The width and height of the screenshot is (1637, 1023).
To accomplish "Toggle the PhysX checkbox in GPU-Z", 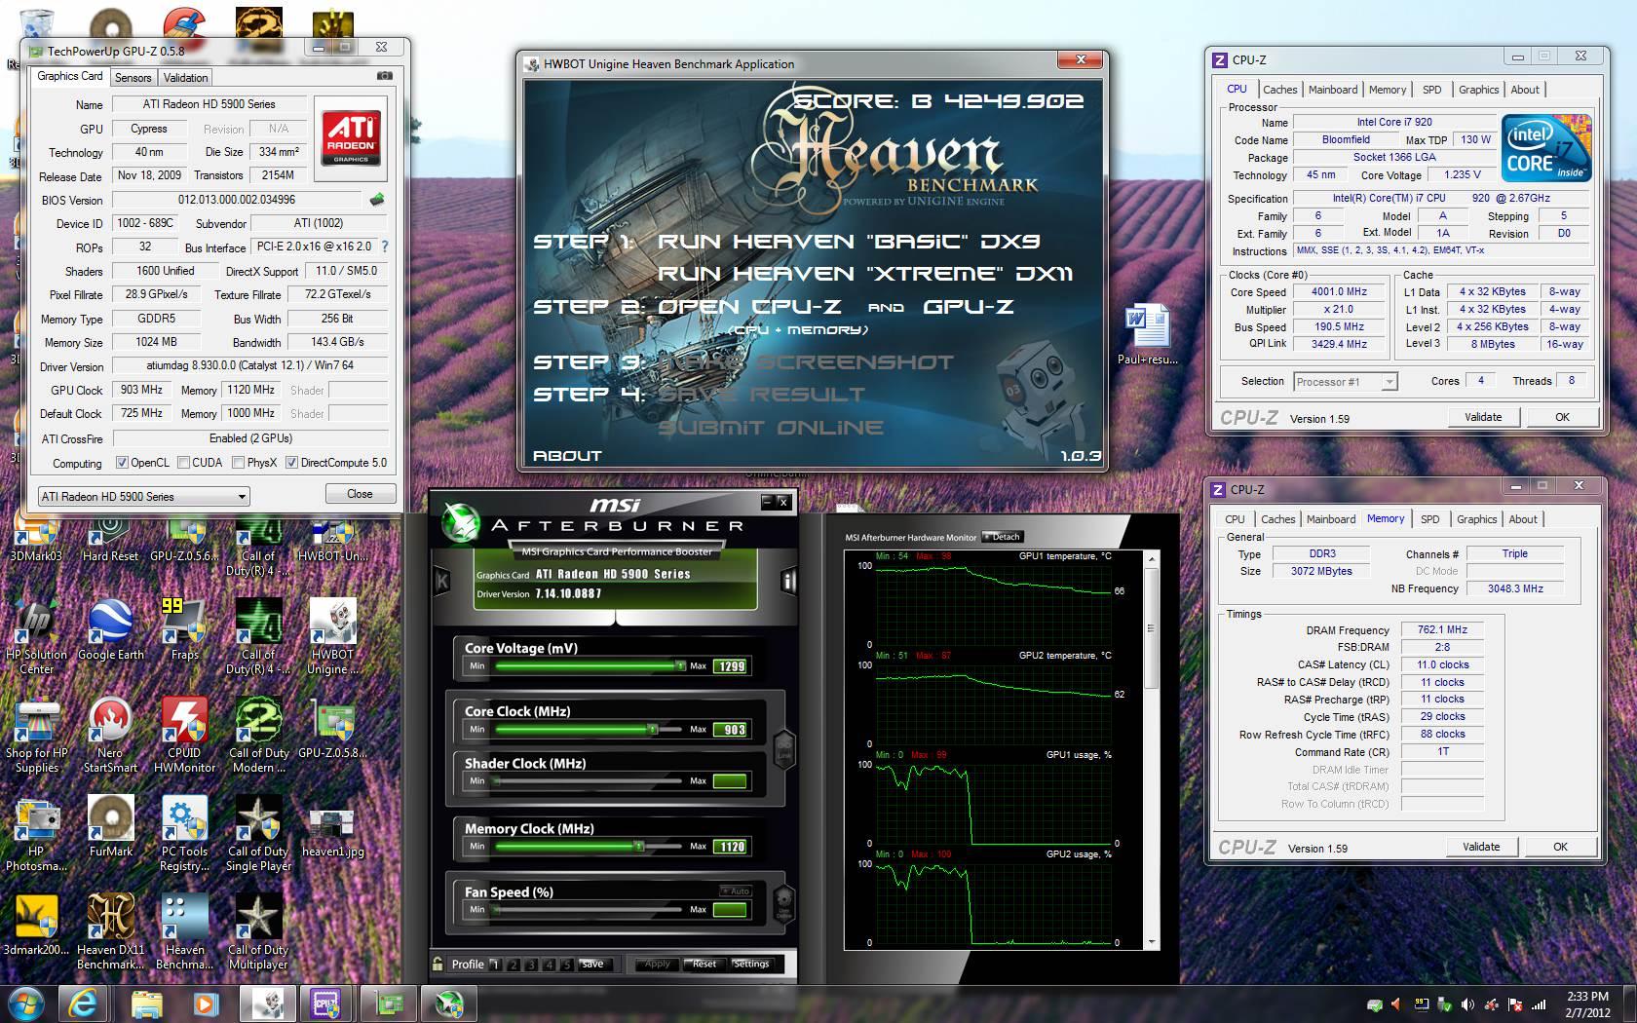I will (x=238, y=463).
